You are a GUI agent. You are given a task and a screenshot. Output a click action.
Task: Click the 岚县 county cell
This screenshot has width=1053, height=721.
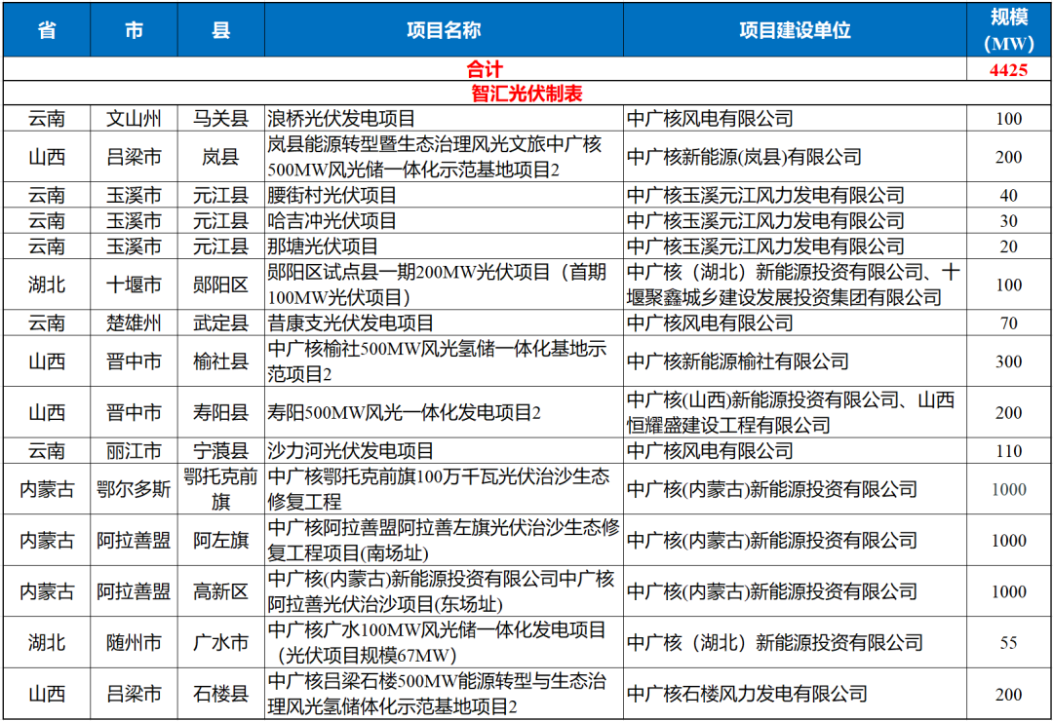click(x=221, y=157)
